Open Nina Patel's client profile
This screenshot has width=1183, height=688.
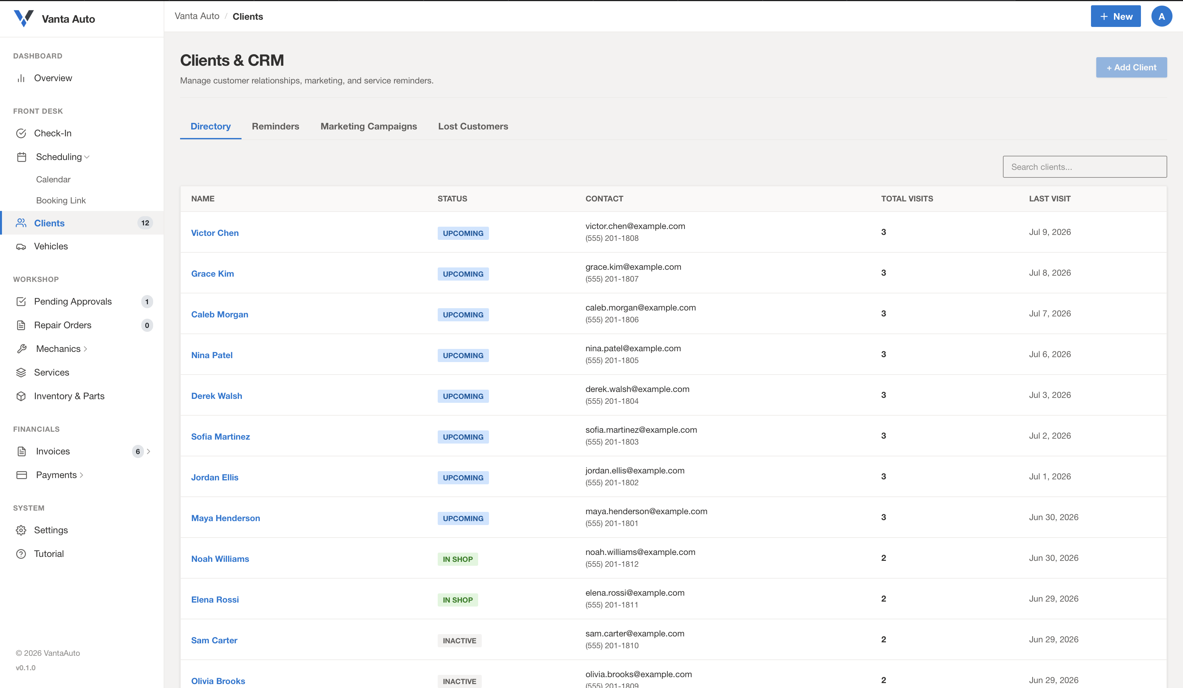click(212, 355)
